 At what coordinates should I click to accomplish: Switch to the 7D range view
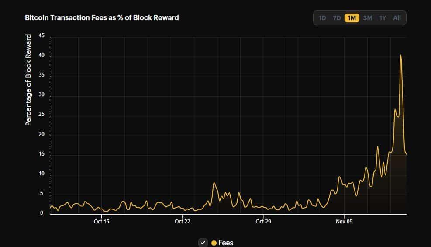[337, 18]
